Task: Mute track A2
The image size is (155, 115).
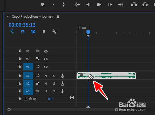Action: pyautogui.click(x=46, y=83)
